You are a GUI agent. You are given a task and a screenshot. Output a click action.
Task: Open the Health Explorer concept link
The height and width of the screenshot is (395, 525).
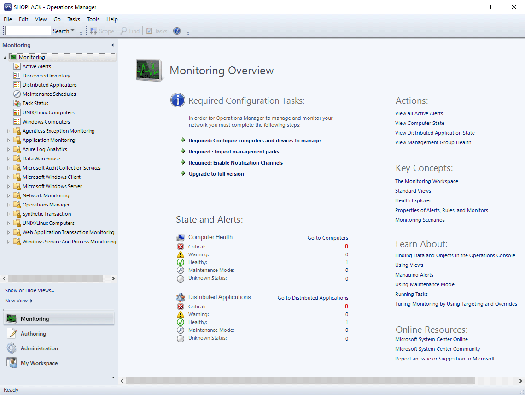pyautogui.click(x=413, y=200)
